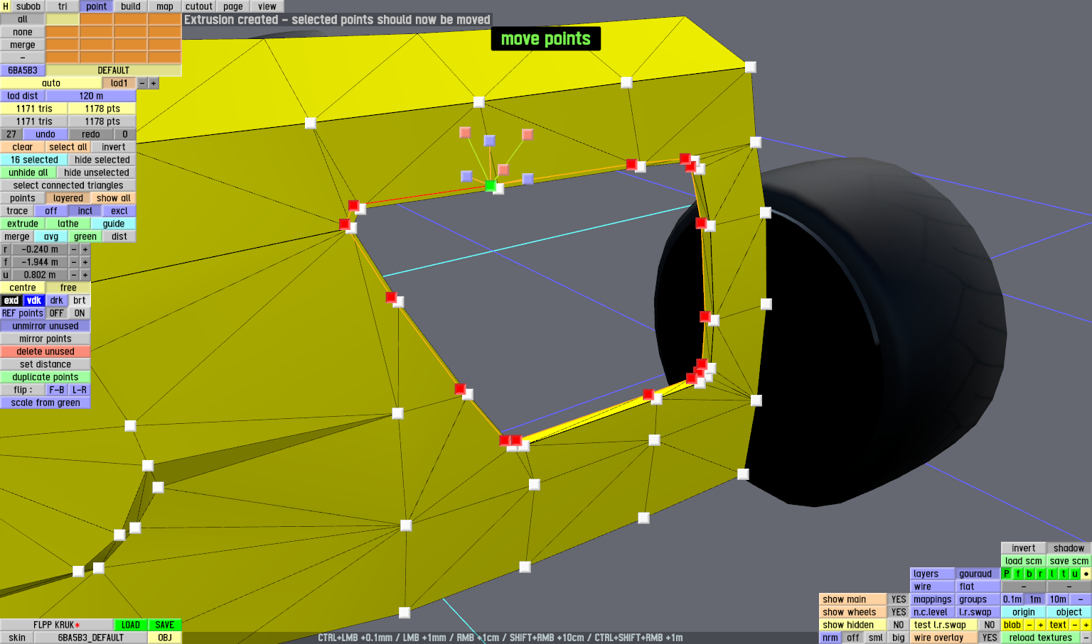Toggle wire overlay YES setting
Image resolution: width=1092 pixels, height=644 pixels.
coord(990,638)
